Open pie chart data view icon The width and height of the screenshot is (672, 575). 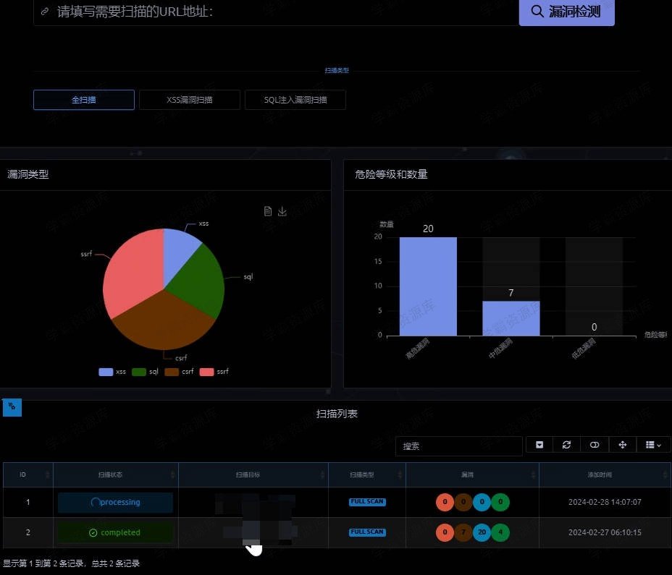coord(268,211)
